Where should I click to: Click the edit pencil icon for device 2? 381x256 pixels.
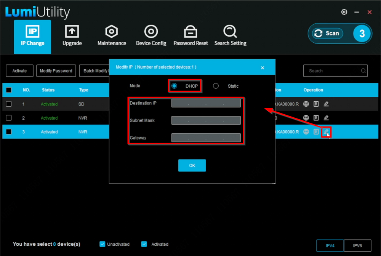click(x=326, y=118)
